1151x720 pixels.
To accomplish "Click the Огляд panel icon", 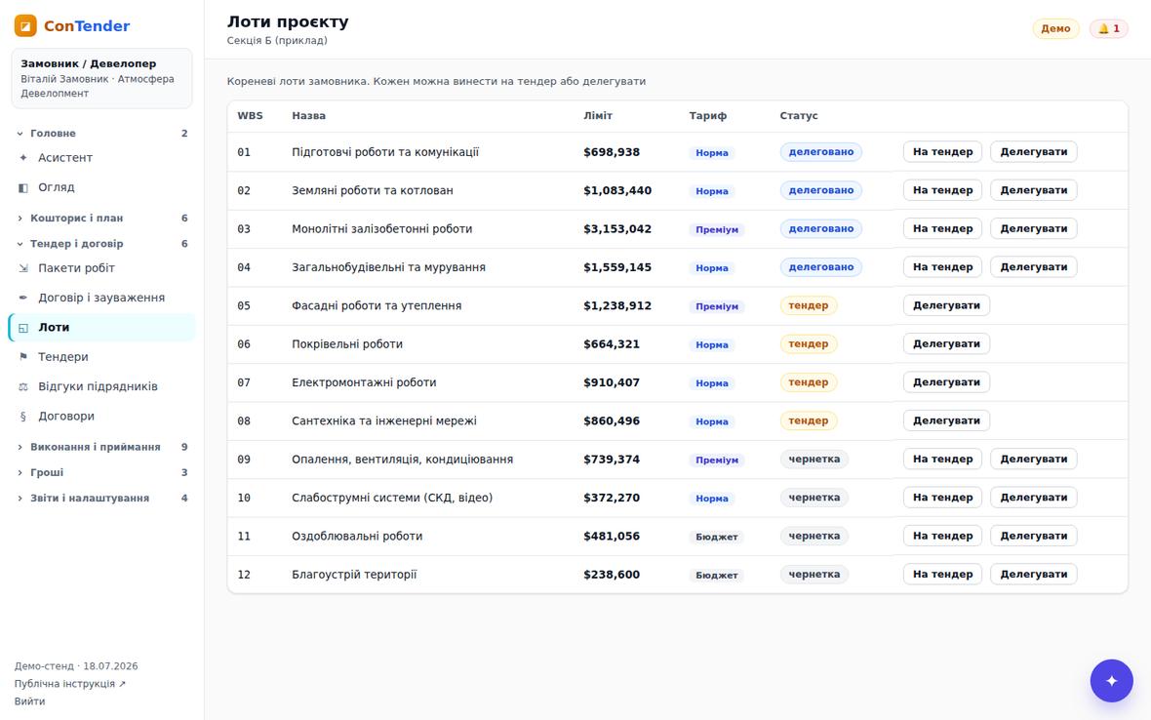I will [x=23, y=187].
